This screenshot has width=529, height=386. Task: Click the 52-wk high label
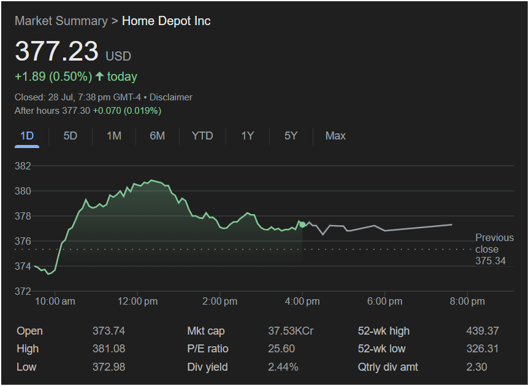tap(384, 331)
